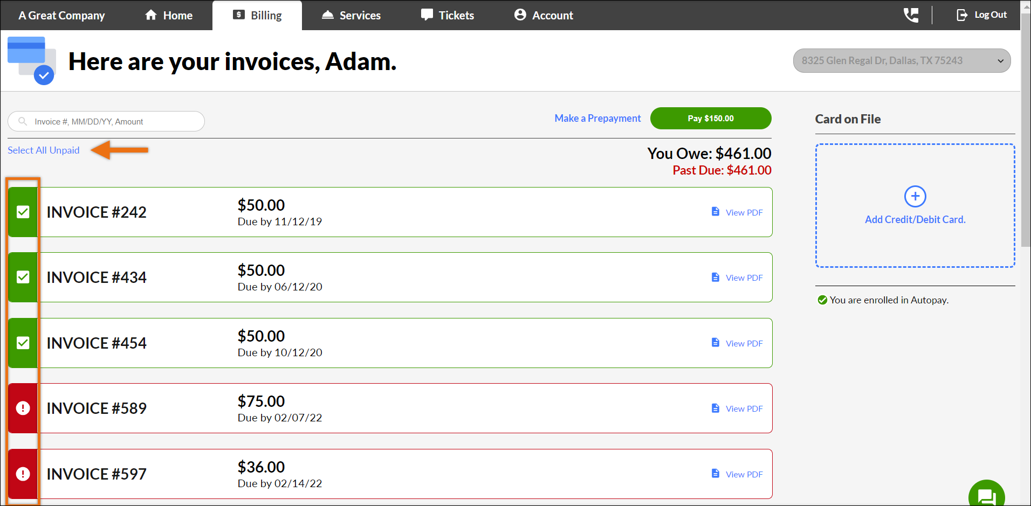Open the chat bubble widget
This screenshot has height=506, width=1031.
(x=987, y=496)
